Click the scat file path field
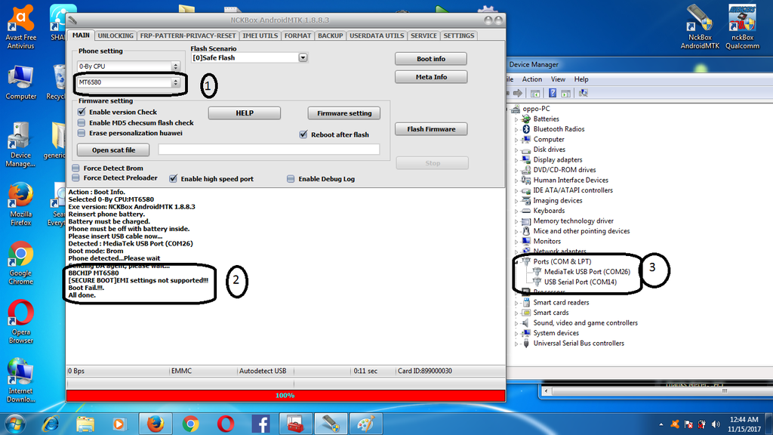This screenshot has width=773, height=435. (268, 150)
